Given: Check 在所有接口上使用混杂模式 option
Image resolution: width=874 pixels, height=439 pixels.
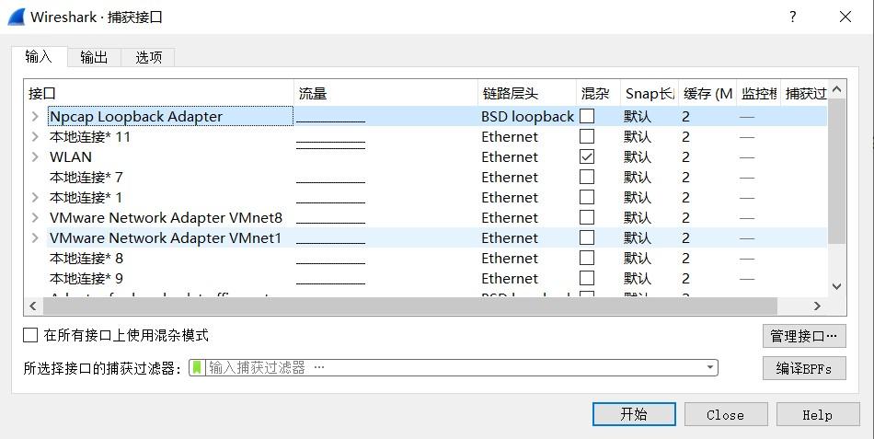Looking at the screenshot, I should tap(31, 336).
